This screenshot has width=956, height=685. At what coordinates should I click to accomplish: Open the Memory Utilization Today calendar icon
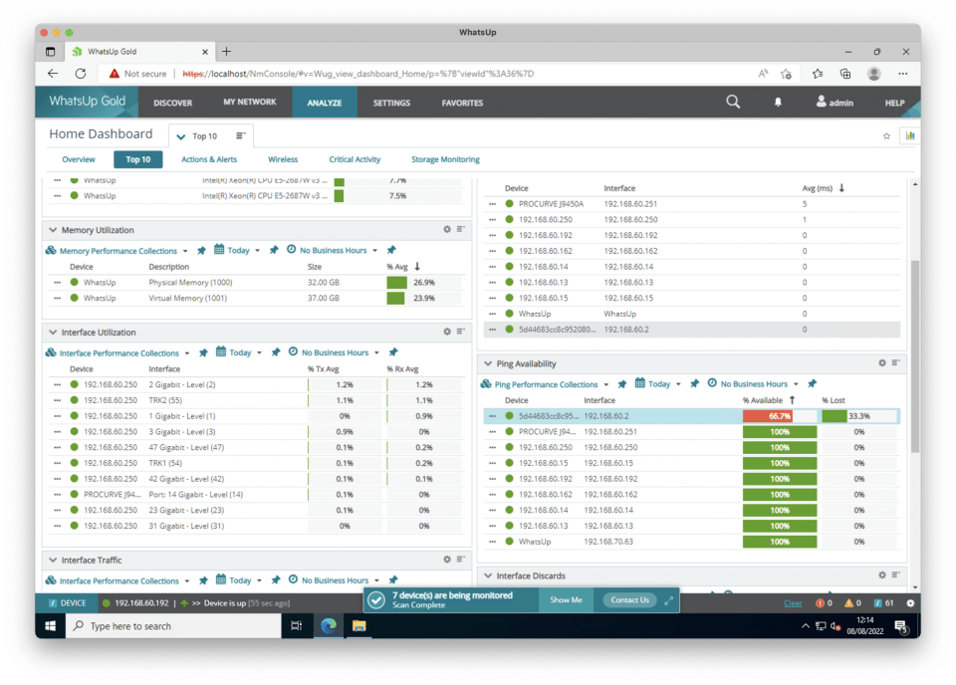(219, 250)
